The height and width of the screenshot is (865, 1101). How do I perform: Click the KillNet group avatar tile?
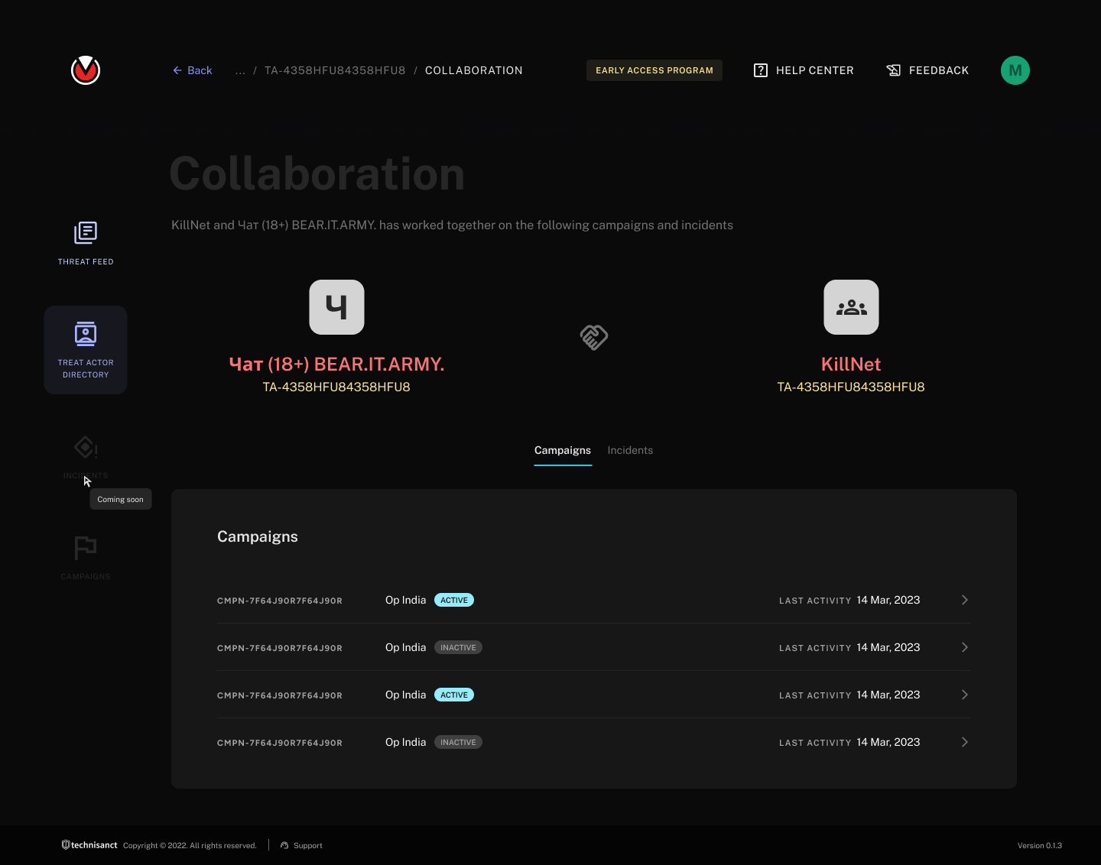tap(851, 307)
